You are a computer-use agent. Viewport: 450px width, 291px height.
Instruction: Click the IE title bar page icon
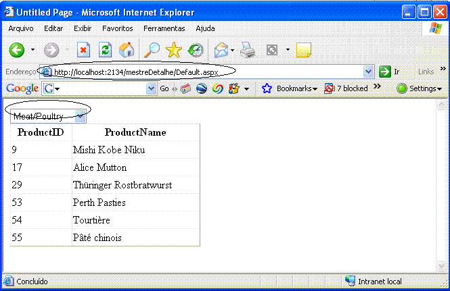point(9,11)
